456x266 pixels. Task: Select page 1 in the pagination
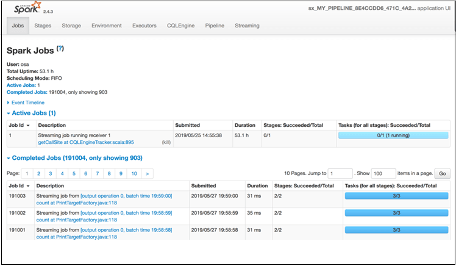coord(27,174)
